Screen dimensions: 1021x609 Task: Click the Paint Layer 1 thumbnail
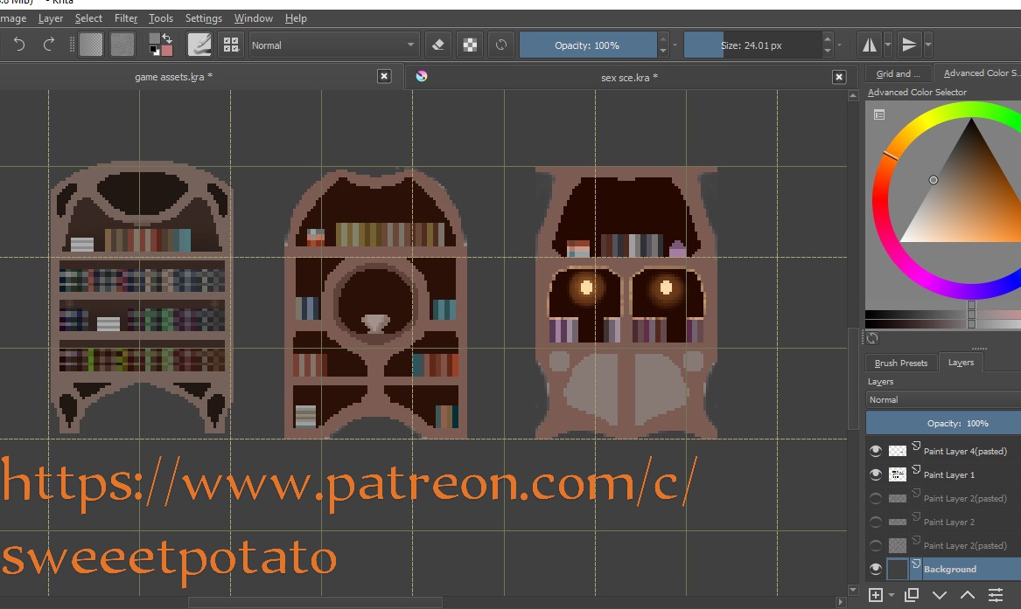coord(898,474)
